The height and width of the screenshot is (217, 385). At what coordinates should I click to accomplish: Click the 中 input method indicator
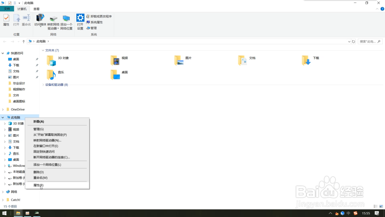click(348, 213)
